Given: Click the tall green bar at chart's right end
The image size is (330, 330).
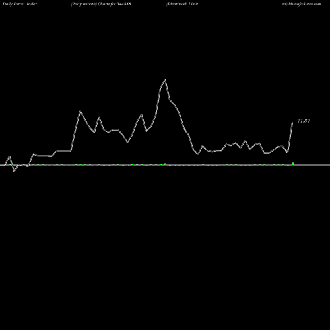Looking at the screenshot, I should (292, 164).
